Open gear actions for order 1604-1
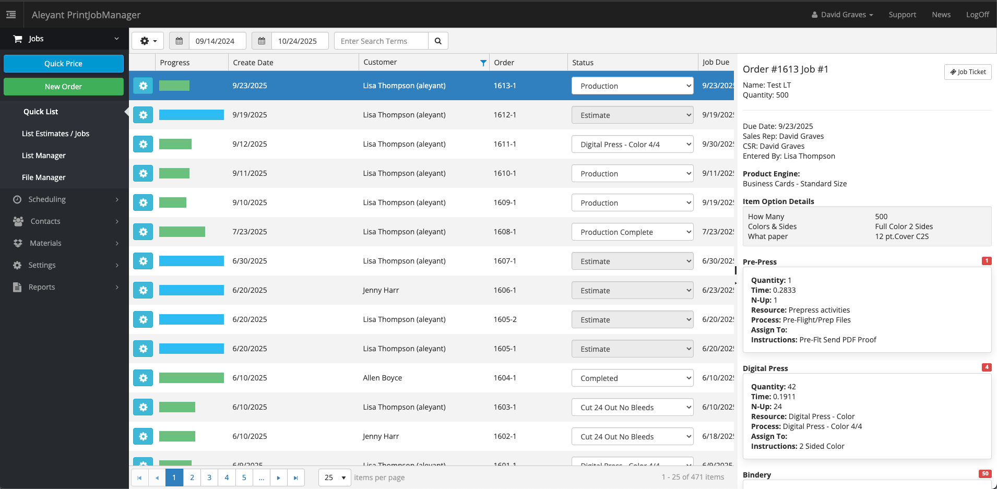The height and width of the screenshot is (489, 997). [x=143, y=378]
